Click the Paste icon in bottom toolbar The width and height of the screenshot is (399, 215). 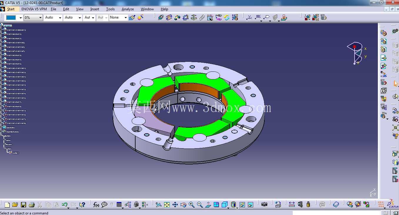point(56,205)
